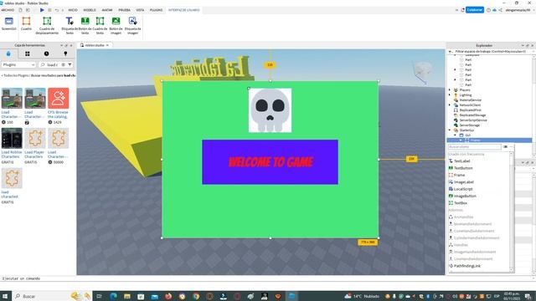
Task: Select ReplicatedStorage in the Explorer
Action: pos(472,115)
